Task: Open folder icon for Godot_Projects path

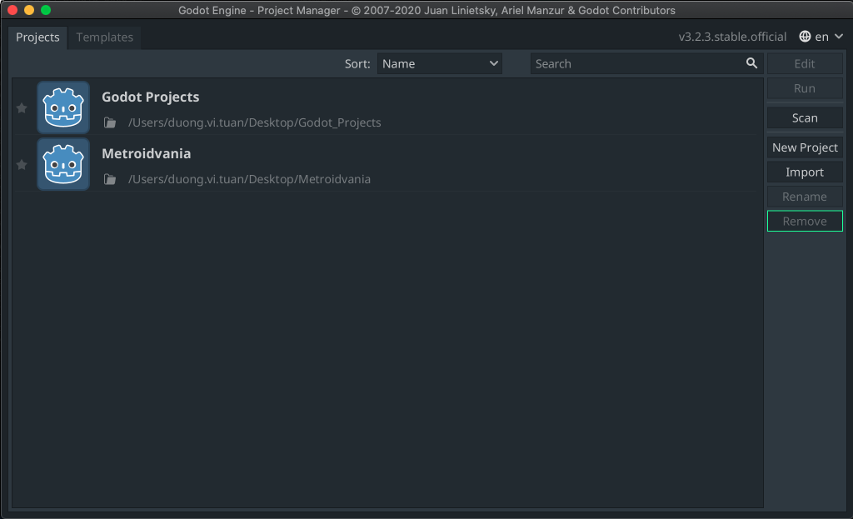Action: 110,122
